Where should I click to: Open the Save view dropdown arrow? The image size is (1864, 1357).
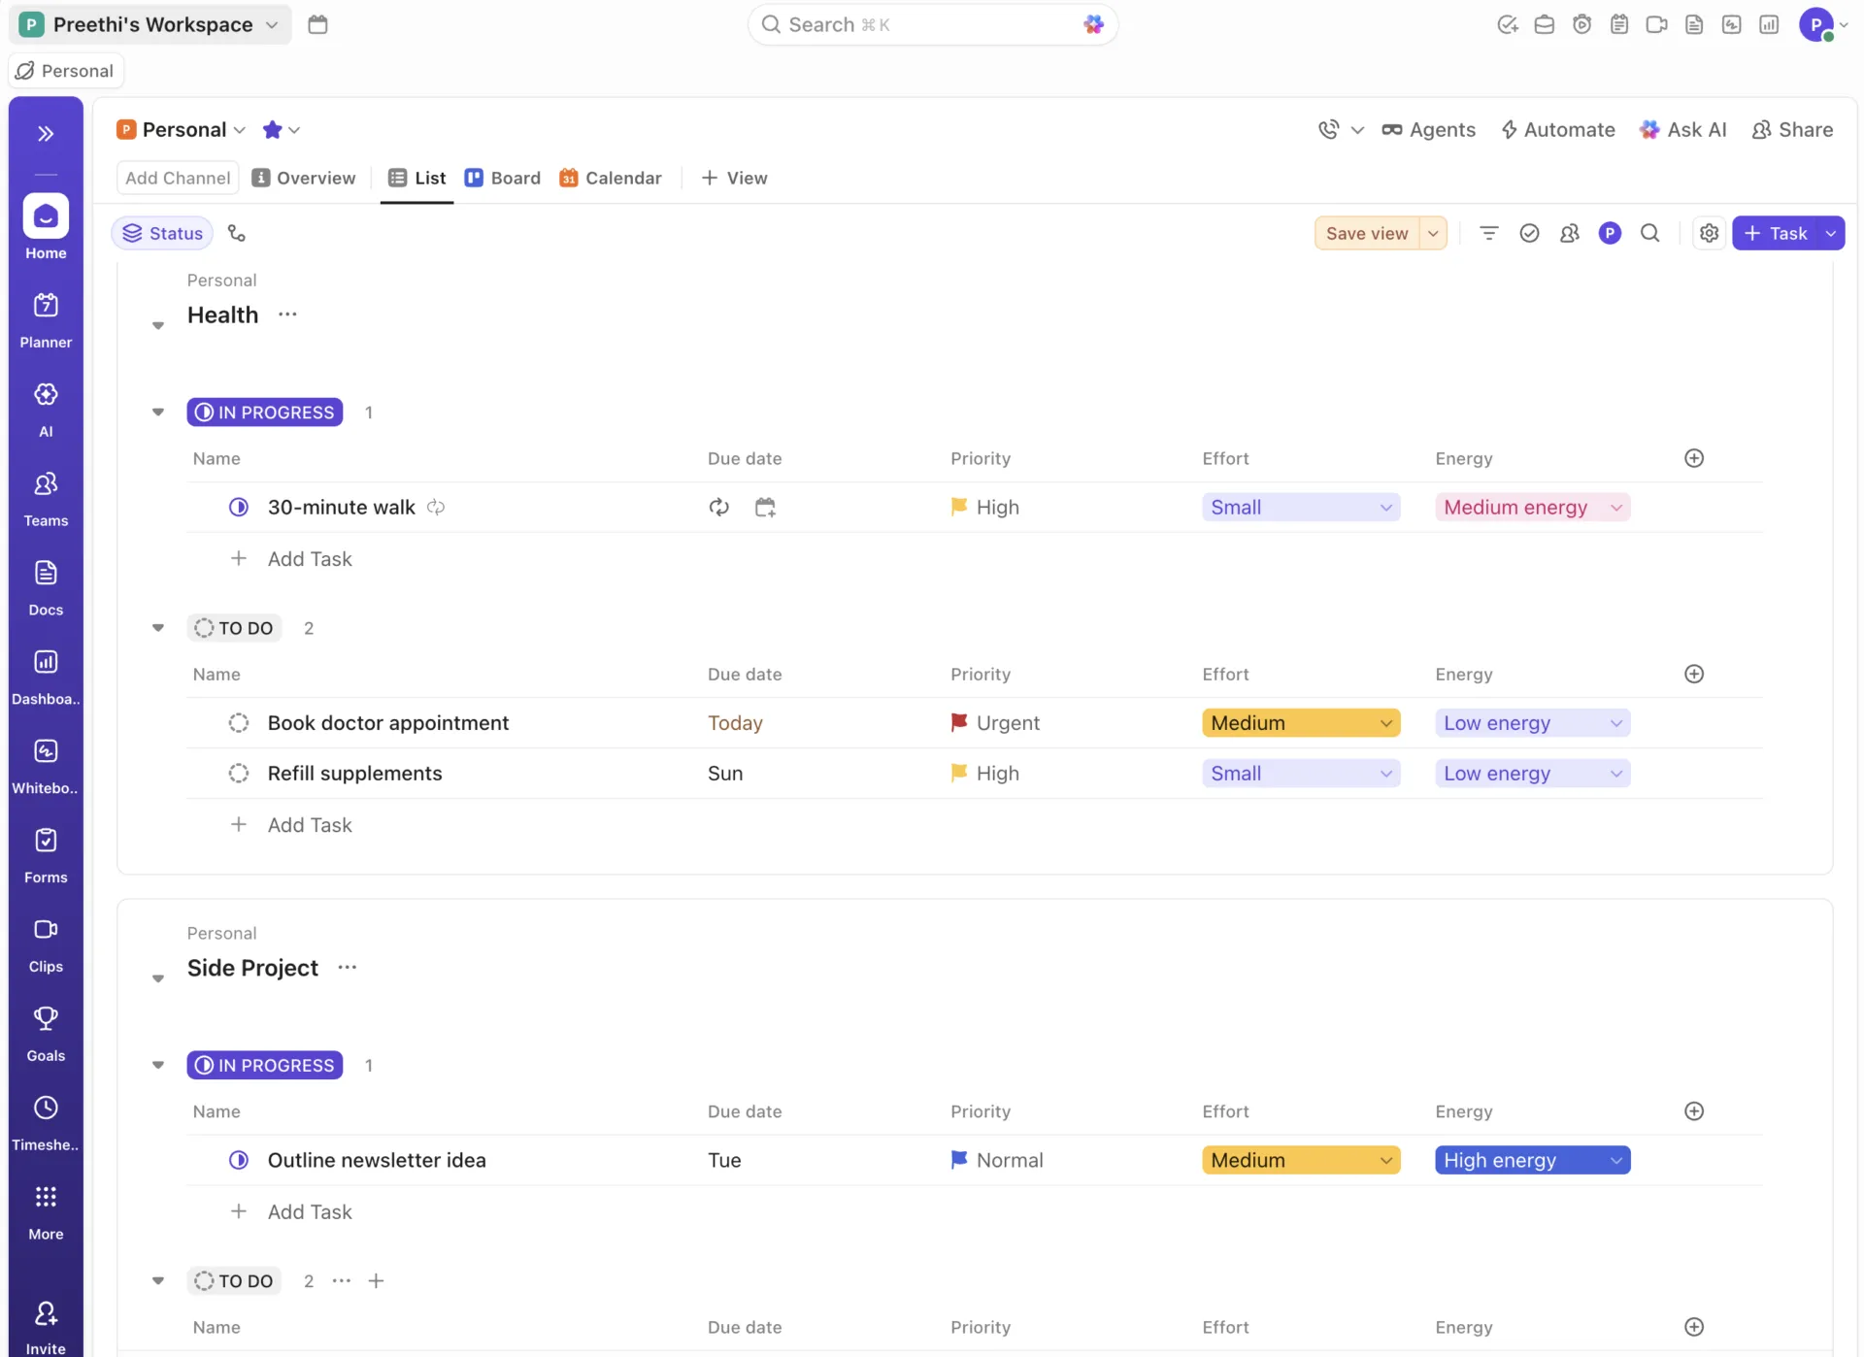[1433, 233]
